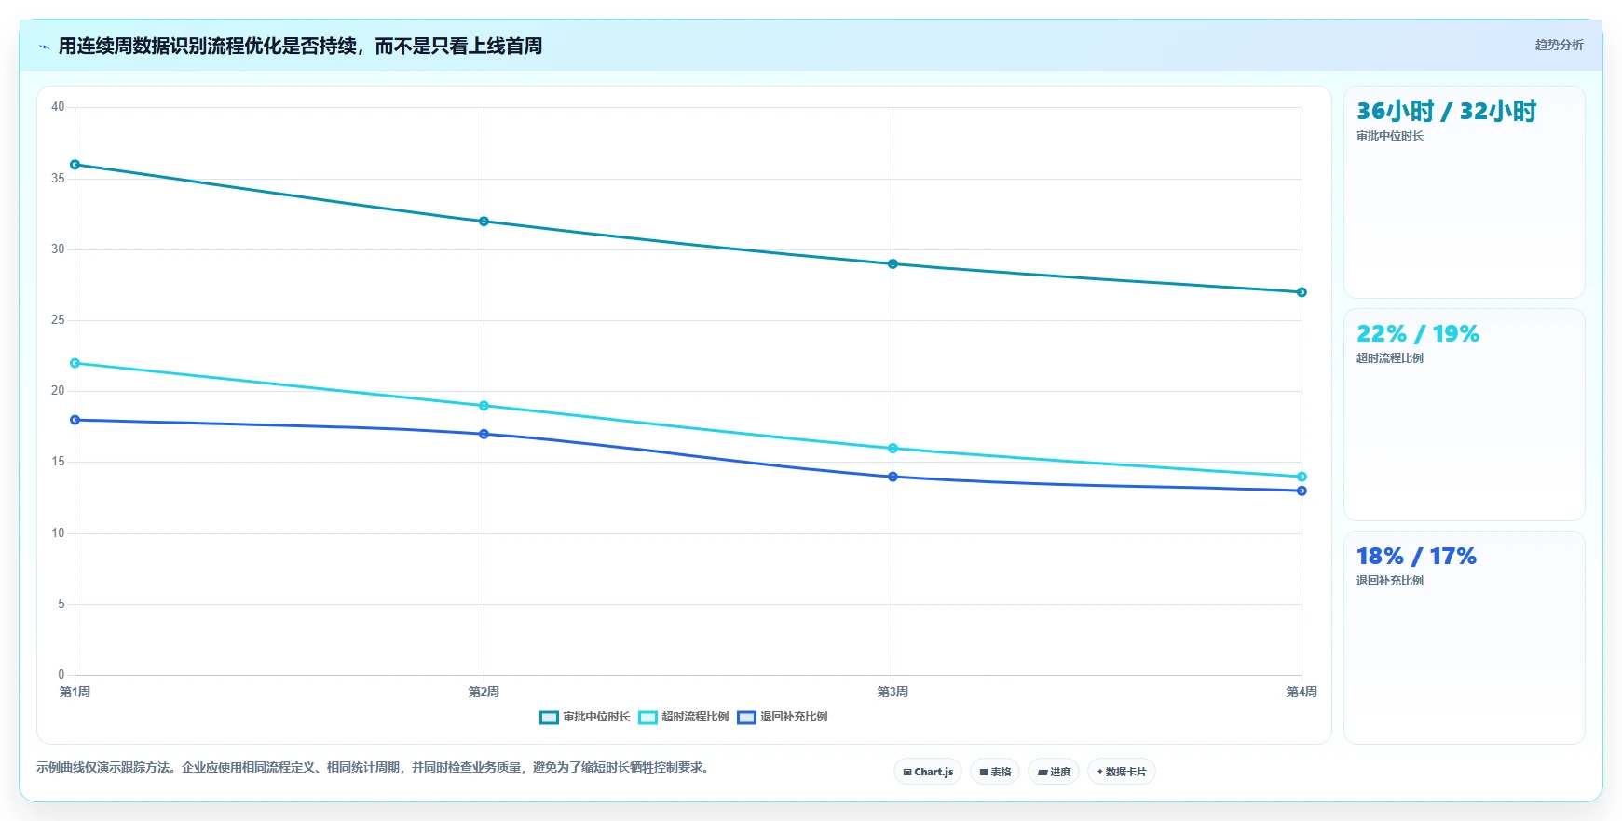The width and height of the screenshot is (1622, 821).
Task: Select the 第1周 超时流程比例 point at 22
Action: (x=75, y=363)
